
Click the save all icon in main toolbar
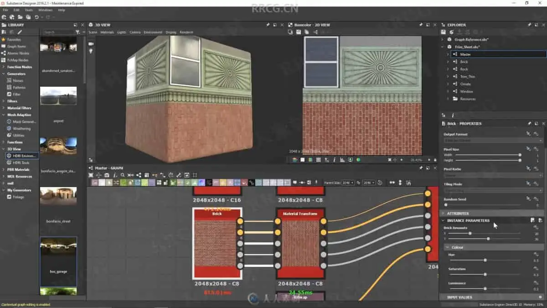[x=28, y=17]
